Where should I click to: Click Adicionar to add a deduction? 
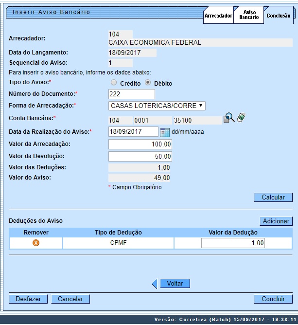point(276,221)
